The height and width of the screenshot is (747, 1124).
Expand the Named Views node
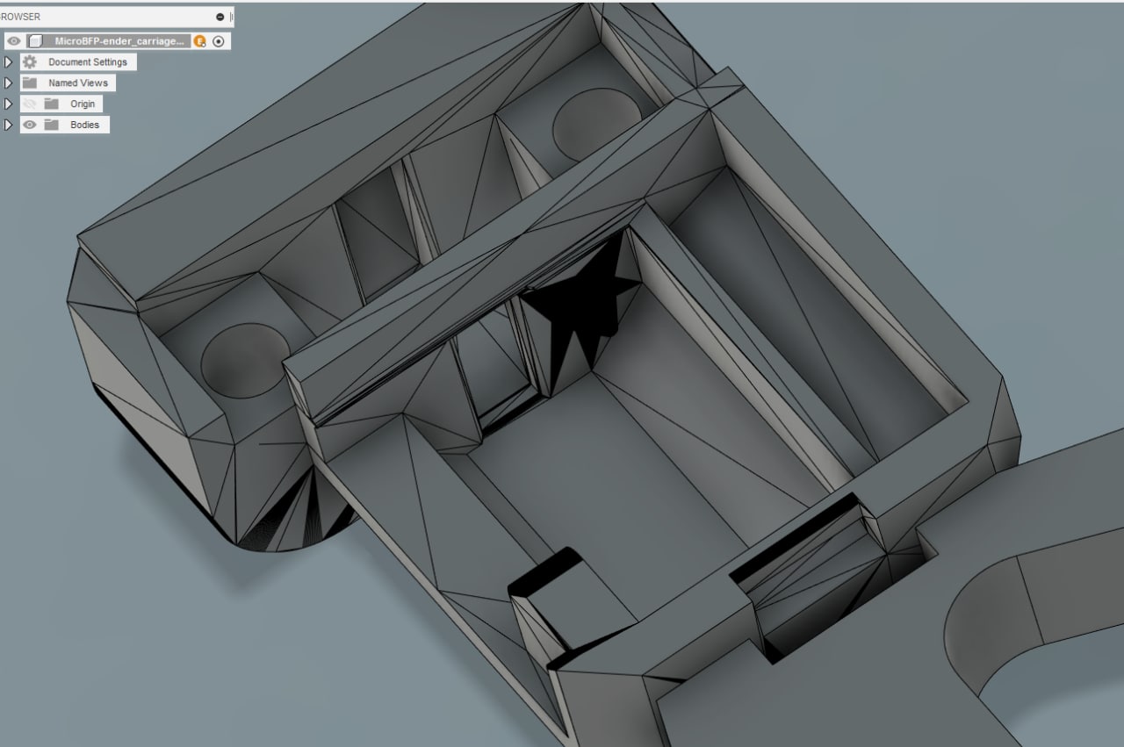point(9,83)
